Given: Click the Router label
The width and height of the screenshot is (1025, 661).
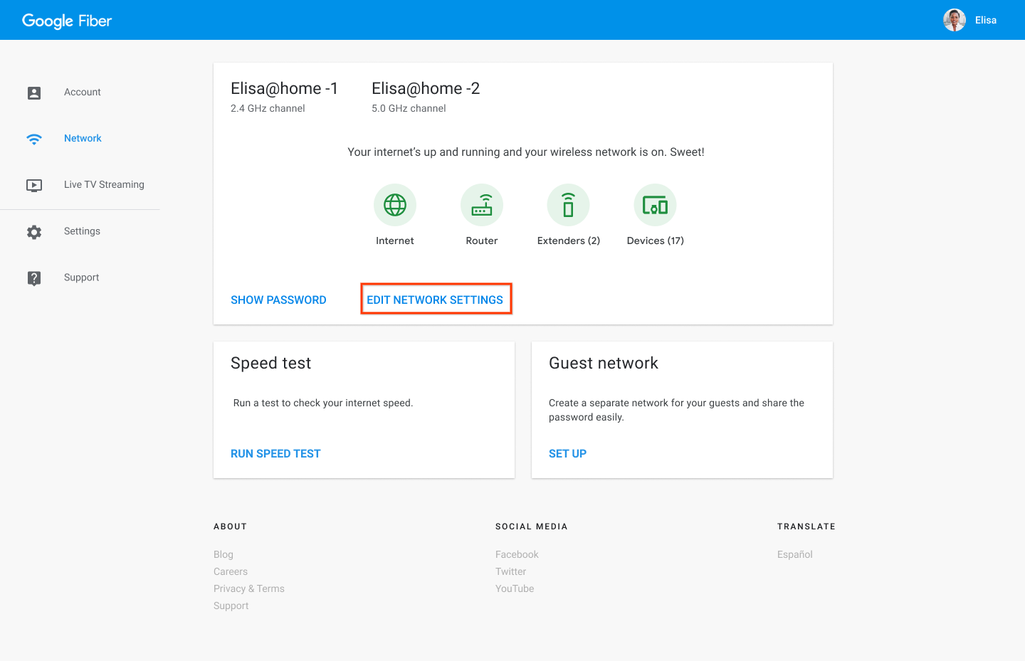Looking at the screenshot, I should [482, 240].
